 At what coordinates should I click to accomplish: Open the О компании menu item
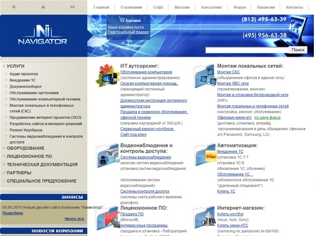click(131, 8)
